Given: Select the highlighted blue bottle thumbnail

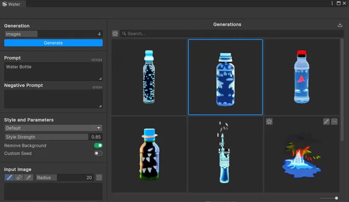Looking at the screenshot, I should [x=225, y=77].
